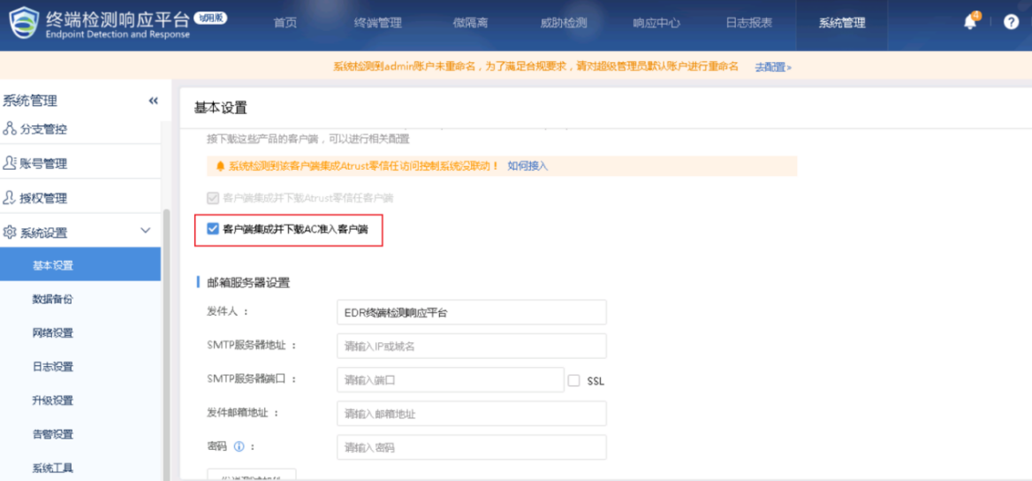
Task: Click the 授权管理 sidebar icon
Action: pos(10,198)
